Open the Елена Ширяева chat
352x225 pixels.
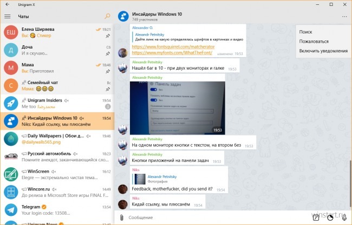point(57,32)
